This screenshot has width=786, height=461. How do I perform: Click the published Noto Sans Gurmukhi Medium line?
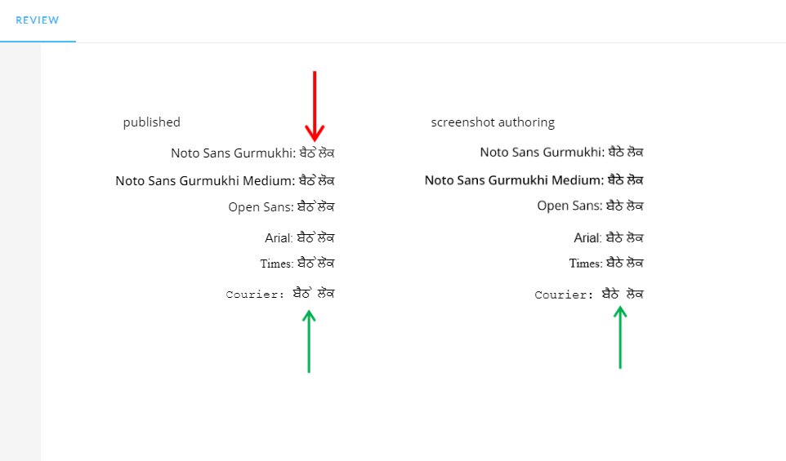pyautogui.click(x=225, y=180)
